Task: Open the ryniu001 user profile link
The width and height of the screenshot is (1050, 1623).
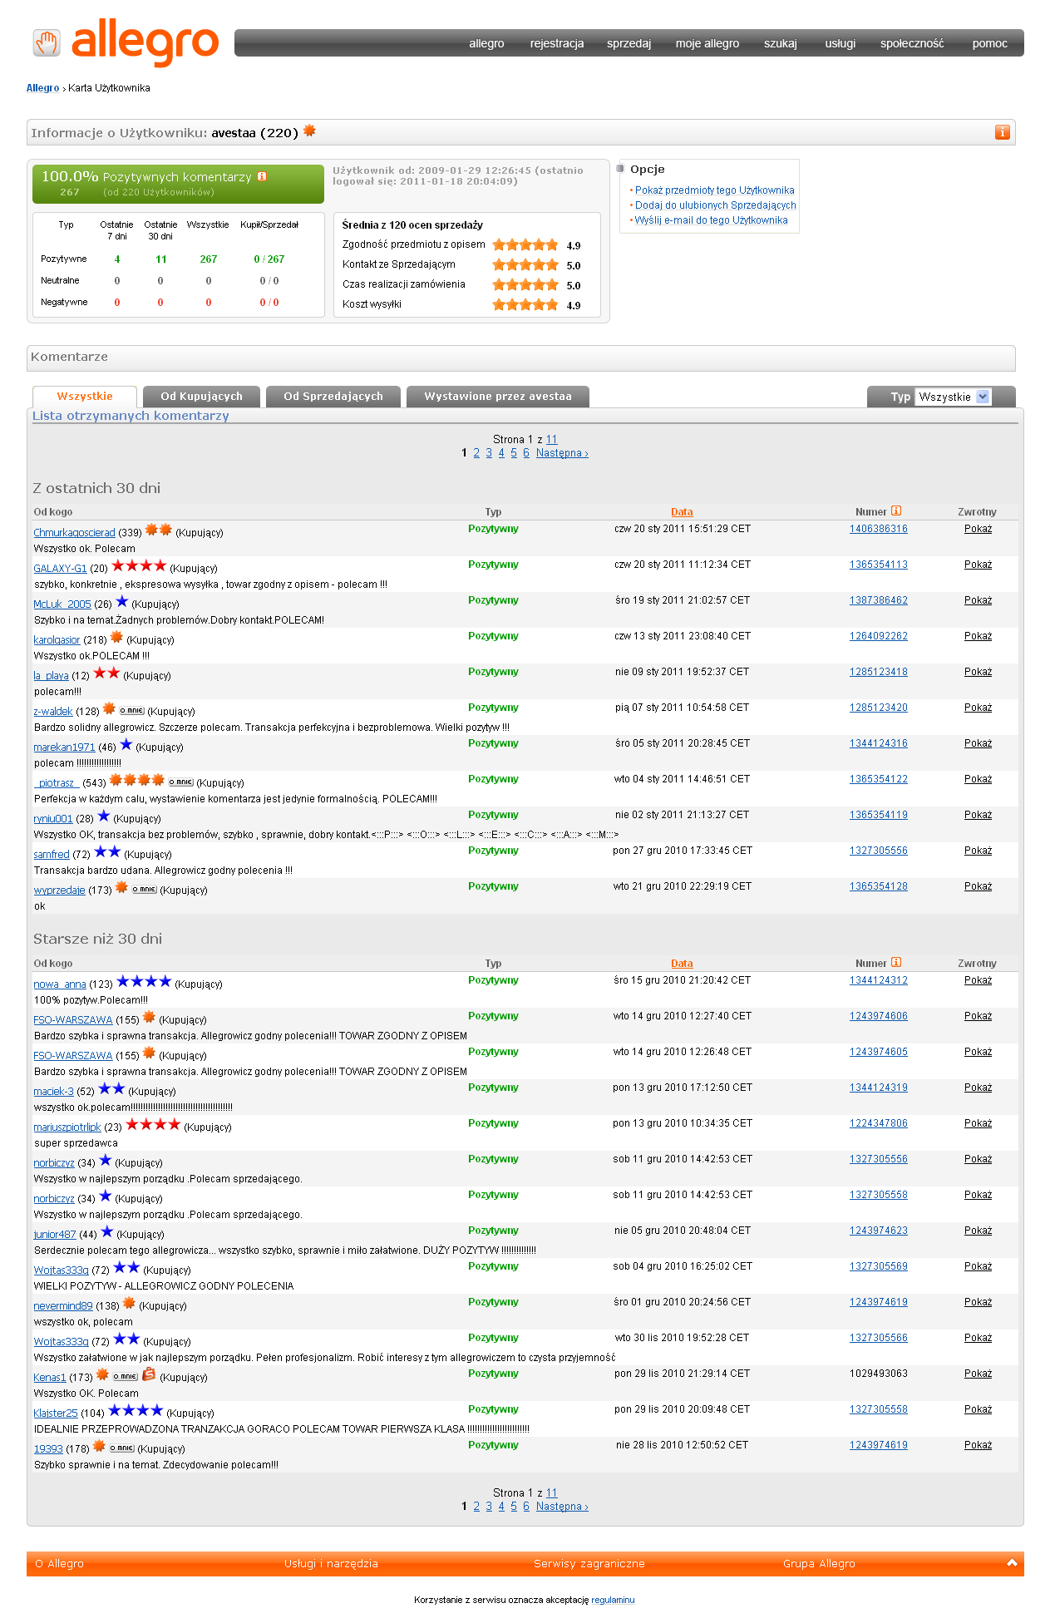Action: [53, 819]
